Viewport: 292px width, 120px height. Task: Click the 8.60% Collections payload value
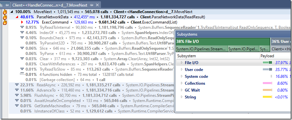tap(282, 83)
